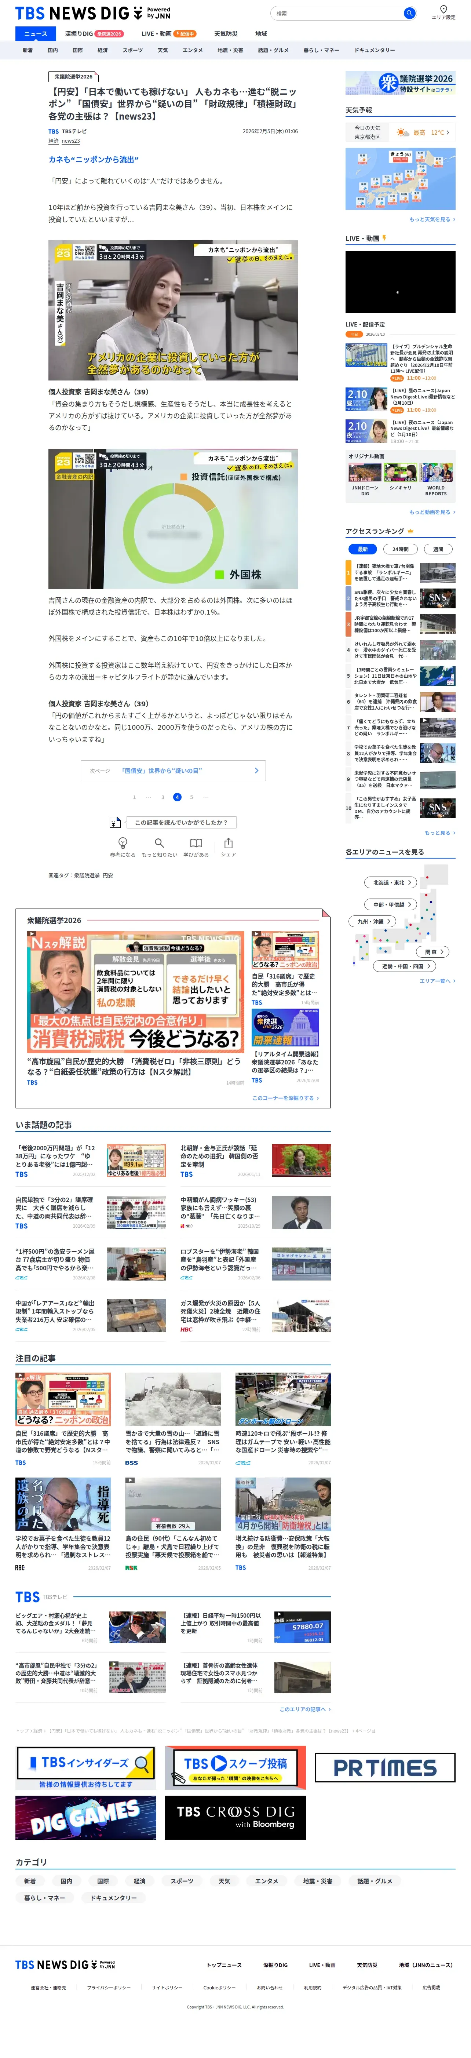Image resolution: width=471 pixels, height=2058 pixels.
Task: Switch to 天気防災 tab
Action: tap(226, 33)
